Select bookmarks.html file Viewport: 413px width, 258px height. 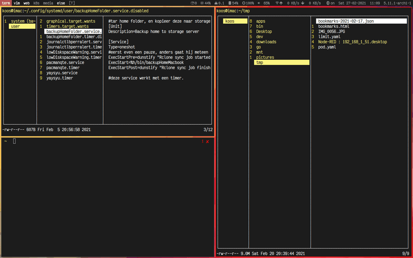coord(333,26)
